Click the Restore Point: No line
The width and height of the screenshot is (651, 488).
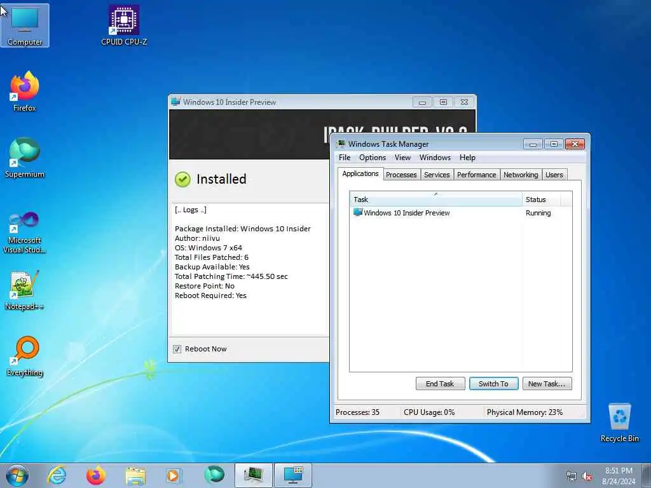coord(205,286)
